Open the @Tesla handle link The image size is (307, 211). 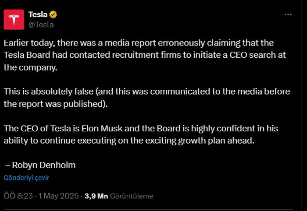click(41, 25)
